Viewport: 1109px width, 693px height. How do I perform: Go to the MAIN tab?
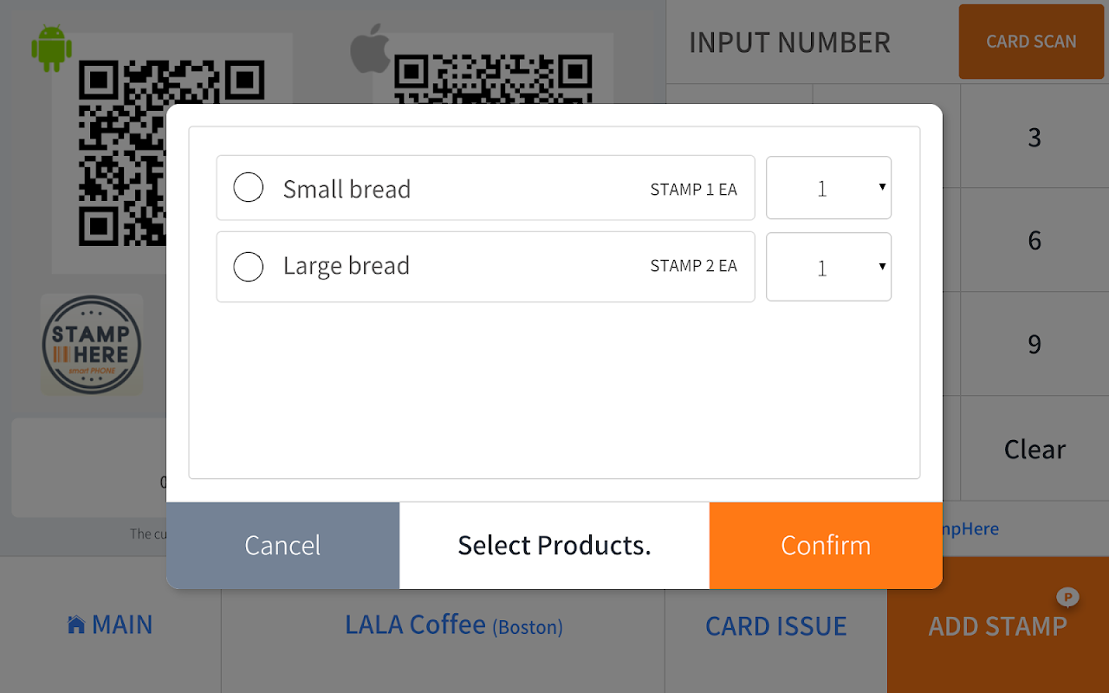coord(110,625)
